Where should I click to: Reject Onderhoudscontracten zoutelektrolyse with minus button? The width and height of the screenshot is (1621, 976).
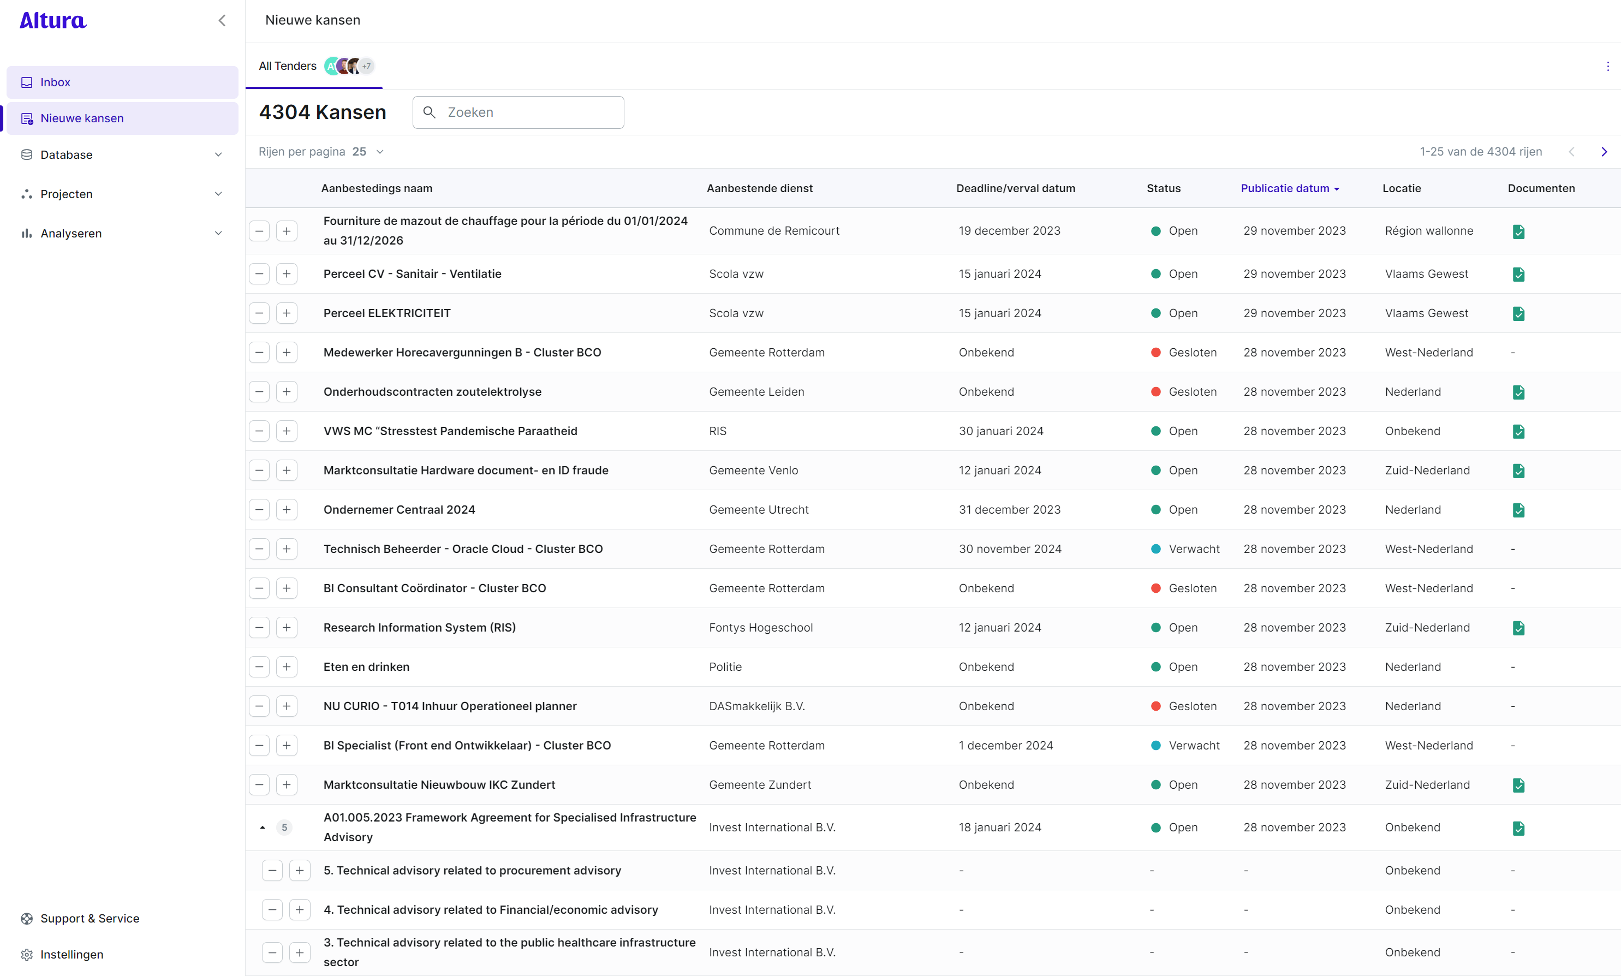259,392
